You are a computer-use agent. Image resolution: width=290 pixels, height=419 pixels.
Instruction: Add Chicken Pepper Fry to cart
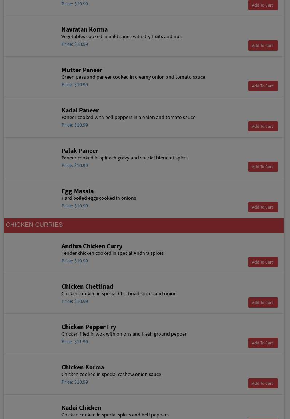[x=263, y=343]
